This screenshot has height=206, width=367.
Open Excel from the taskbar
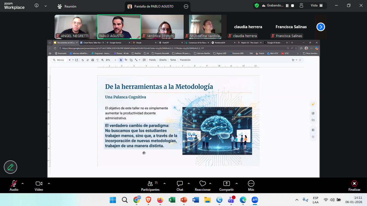[x=172, y=200]
